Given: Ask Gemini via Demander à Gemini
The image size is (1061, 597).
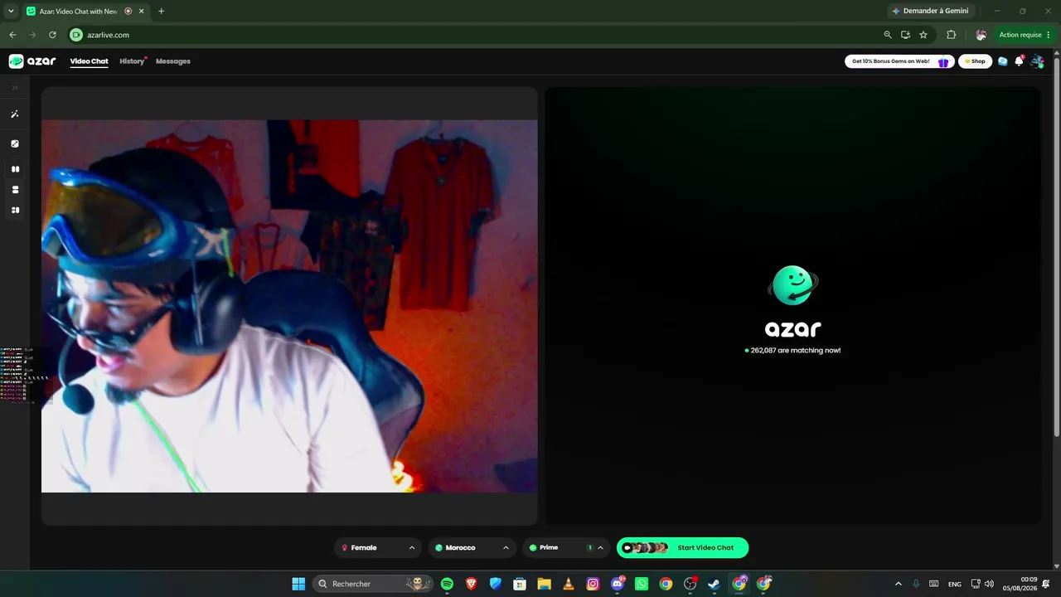Looking at the screenshot, I should pyautogui.click(x=929, y=12).
